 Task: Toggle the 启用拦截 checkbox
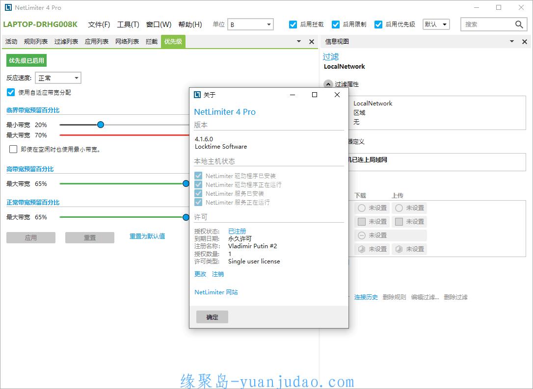[293, 25]
